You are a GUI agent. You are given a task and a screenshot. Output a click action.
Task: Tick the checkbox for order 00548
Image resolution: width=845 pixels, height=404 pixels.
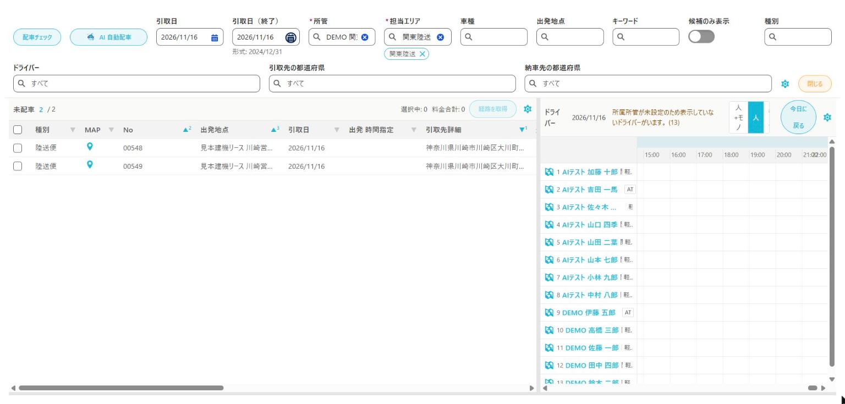(17, 148)
